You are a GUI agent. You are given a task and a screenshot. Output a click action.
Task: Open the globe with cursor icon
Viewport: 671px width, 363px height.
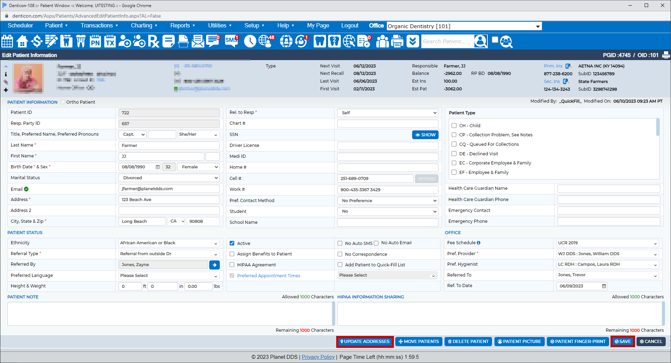click(x=349, y=41)
